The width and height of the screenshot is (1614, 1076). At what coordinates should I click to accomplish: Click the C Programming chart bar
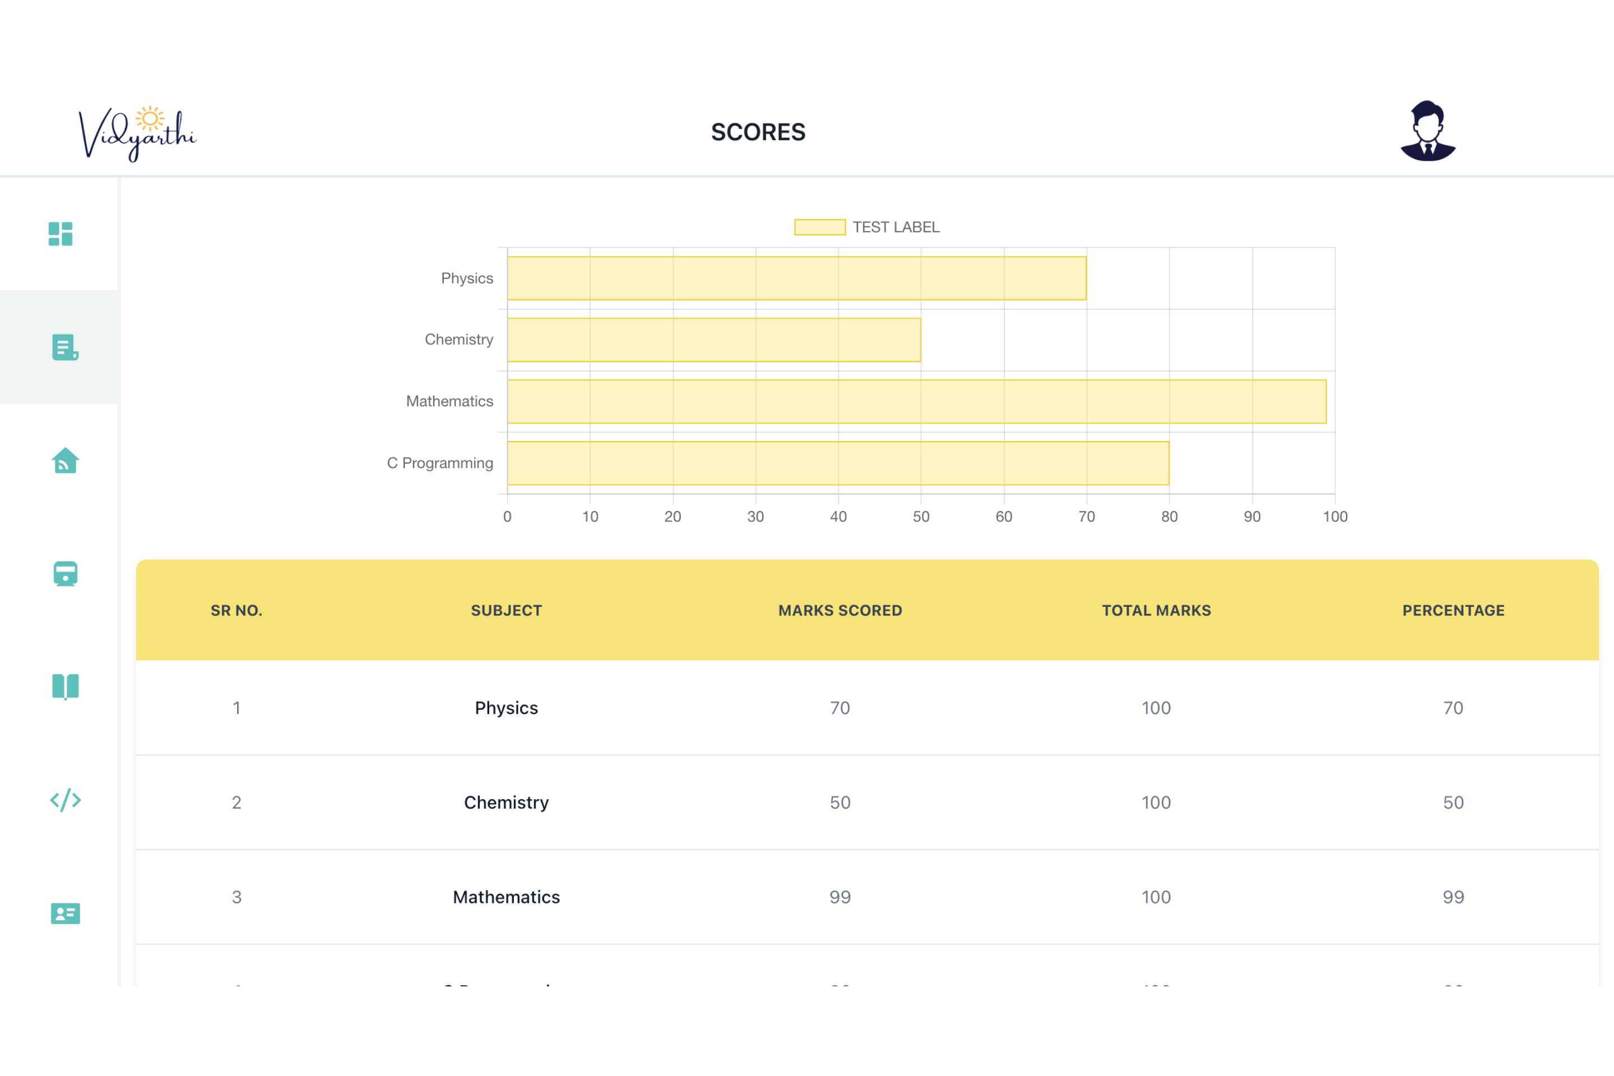(x=837, y=463)
